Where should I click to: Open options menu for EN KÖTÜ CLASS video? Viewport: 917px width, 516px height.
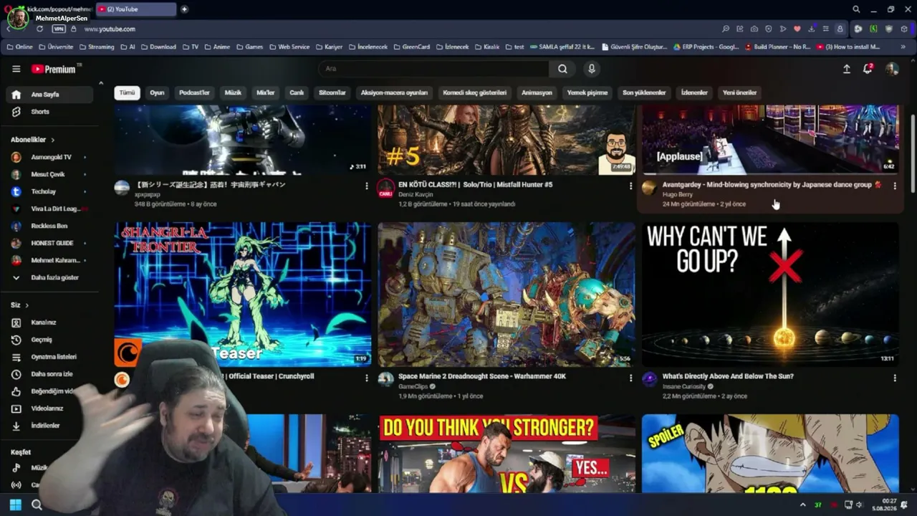click(630, 186)
